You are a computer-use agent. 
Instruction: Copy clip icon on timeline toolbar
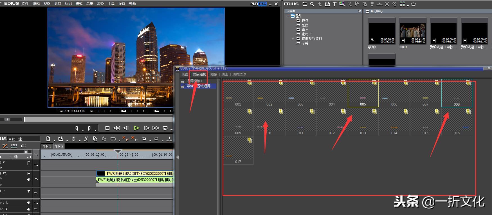click(x=95, y=139)
